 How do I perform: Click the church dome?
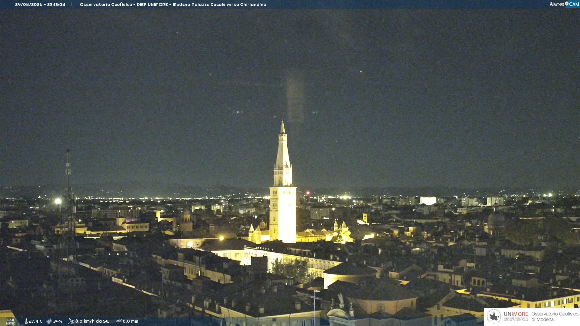[496, 218]
